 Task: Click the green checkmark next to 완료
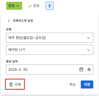coord(30,6)
